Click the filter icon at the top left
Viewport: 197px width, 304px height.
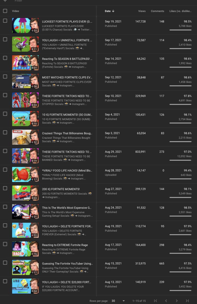[5, 1]
